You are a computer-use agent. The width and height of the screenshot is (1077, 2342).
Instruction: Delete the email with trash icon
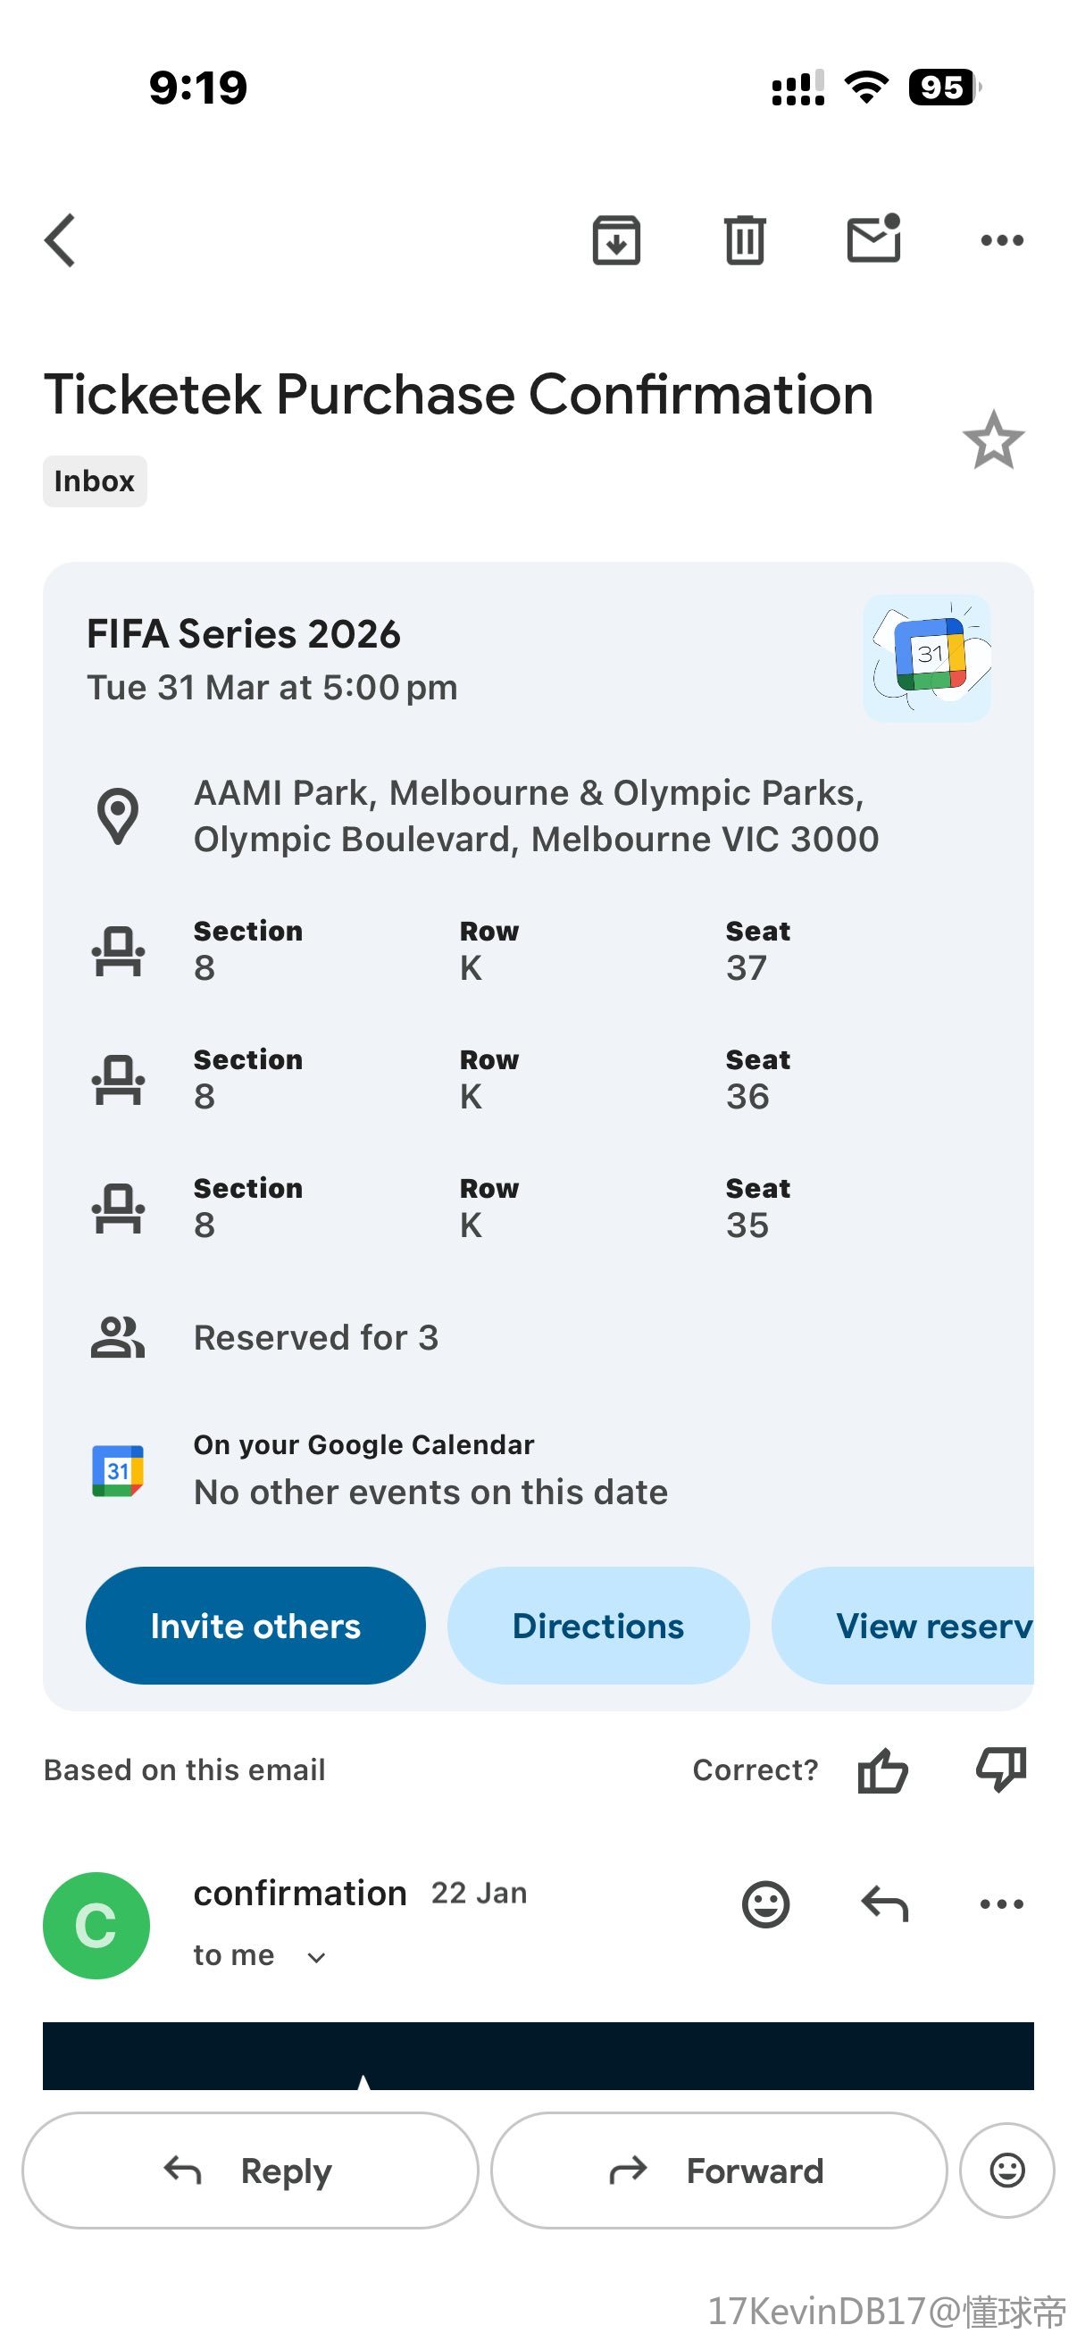(x=745, y=240)
